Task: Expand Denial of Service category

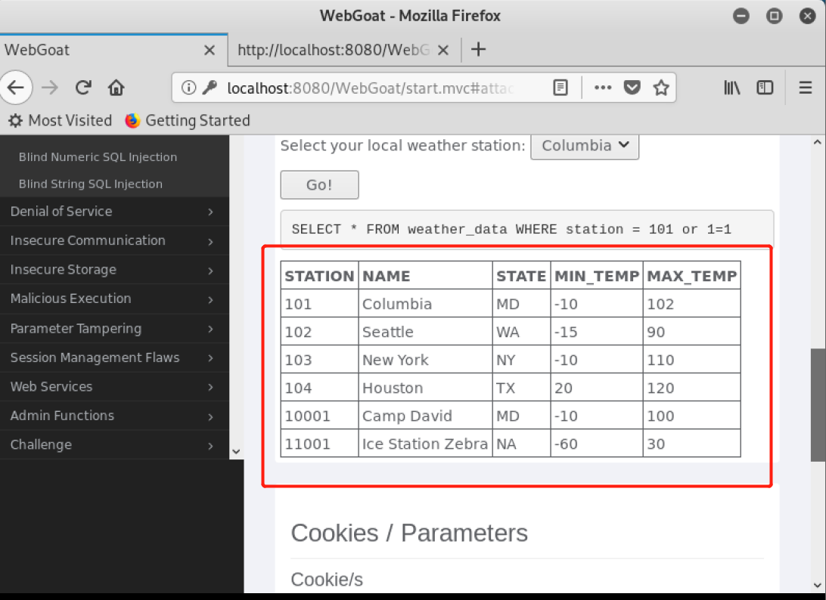Action: click(115, 212)
